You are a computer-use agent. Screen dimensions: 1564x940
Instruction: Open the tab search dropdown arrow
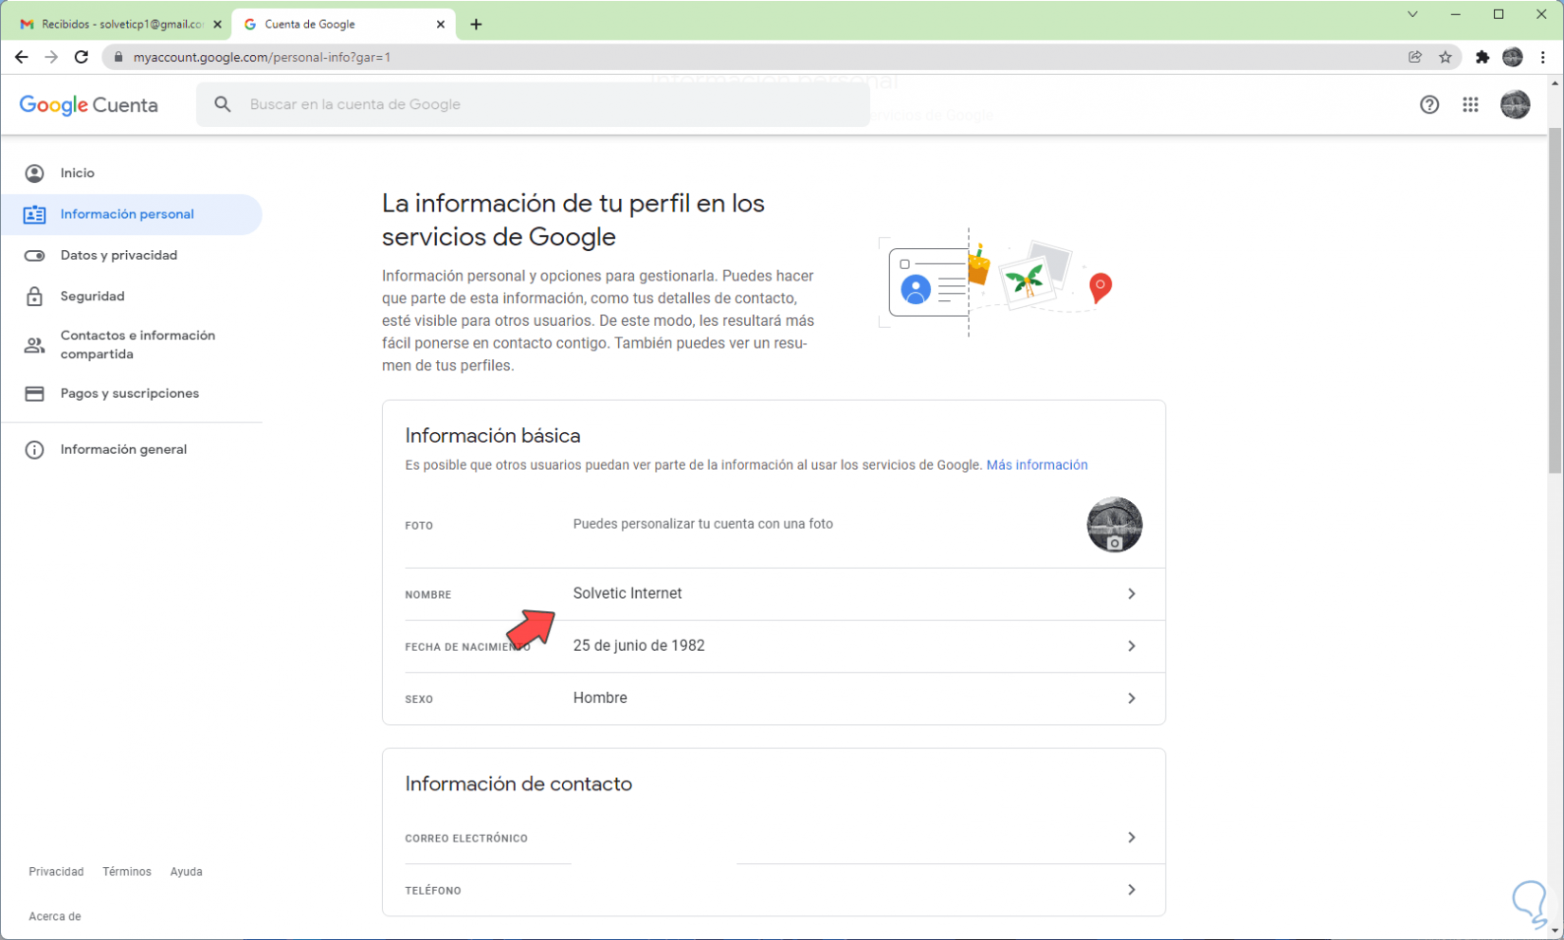1412,14
